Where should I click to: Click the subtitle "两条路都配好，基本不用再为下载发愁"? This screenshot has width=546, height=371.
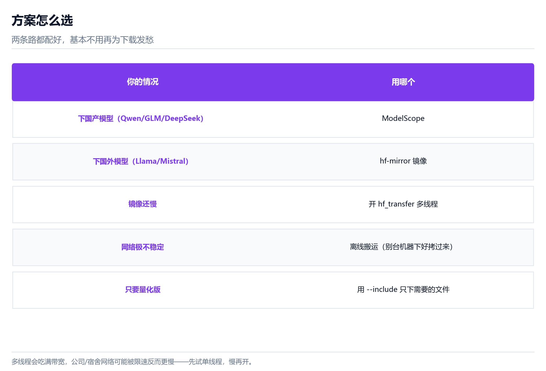pyautogui.click(x=82, y=40)
